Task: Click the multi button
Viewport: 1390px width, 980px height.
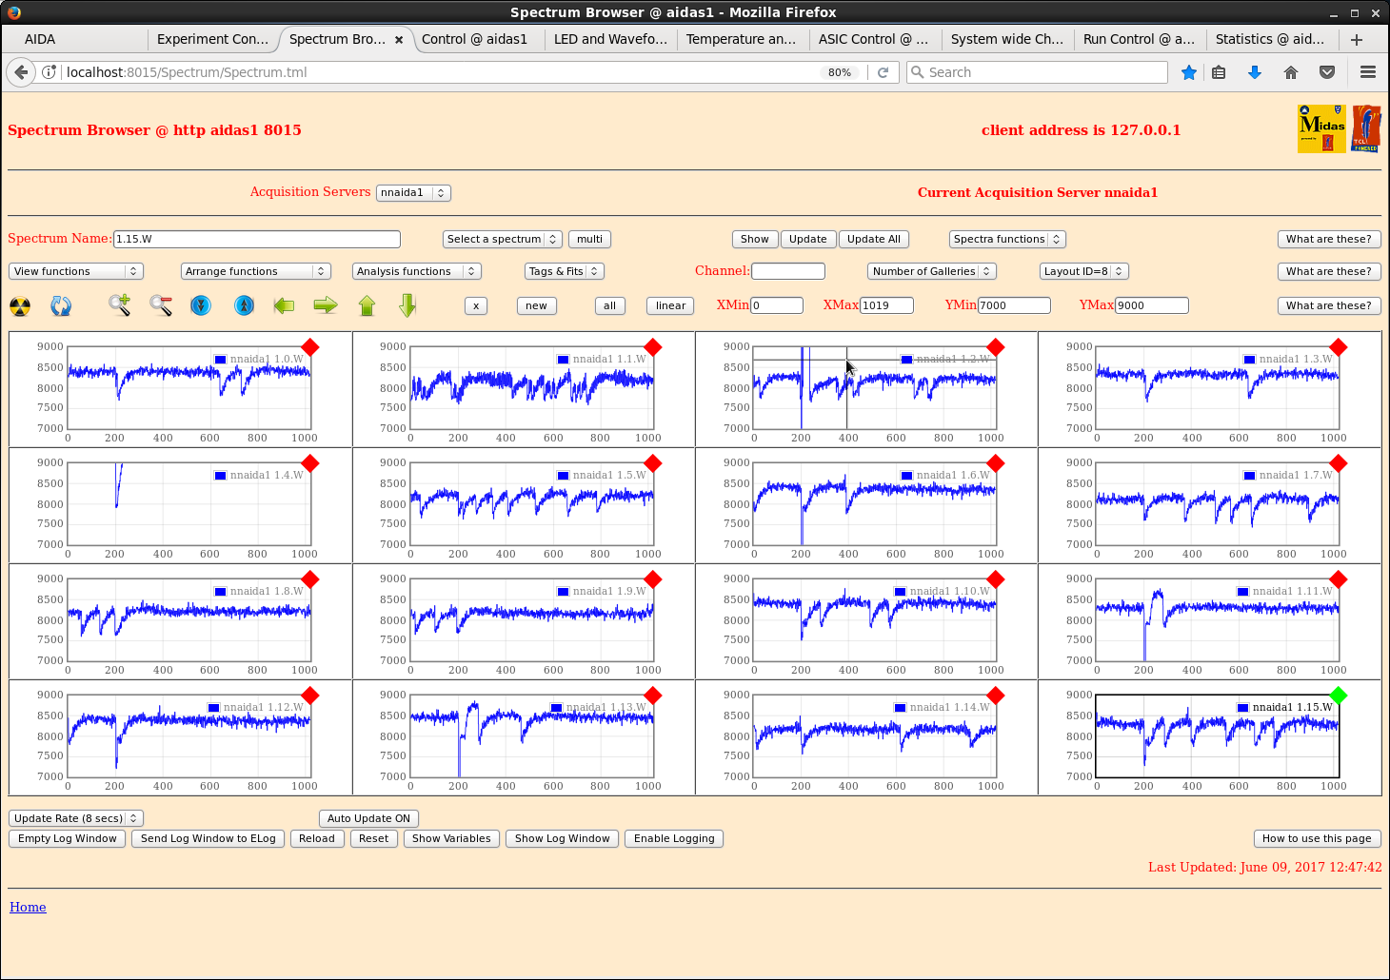Action: pyautogui.click(x=590, y=239)
